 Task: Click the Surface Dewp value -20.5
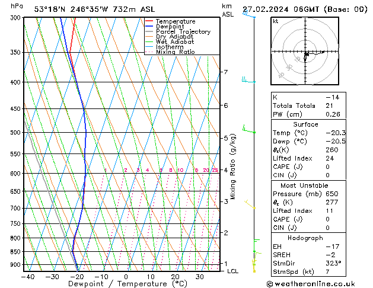pos(336,142)
